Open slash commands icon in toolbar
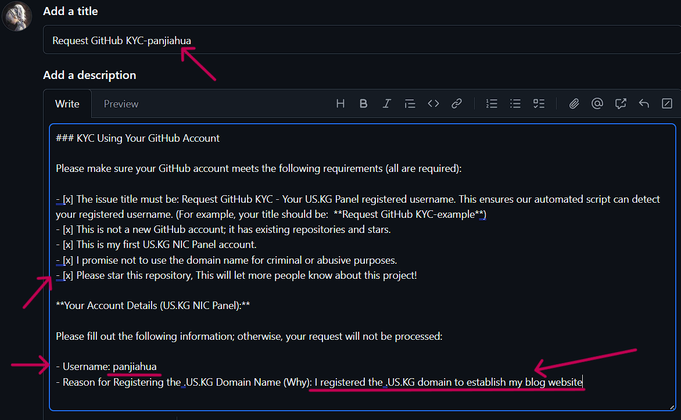The width and height of the screenshot is (681, 420). 666,104
